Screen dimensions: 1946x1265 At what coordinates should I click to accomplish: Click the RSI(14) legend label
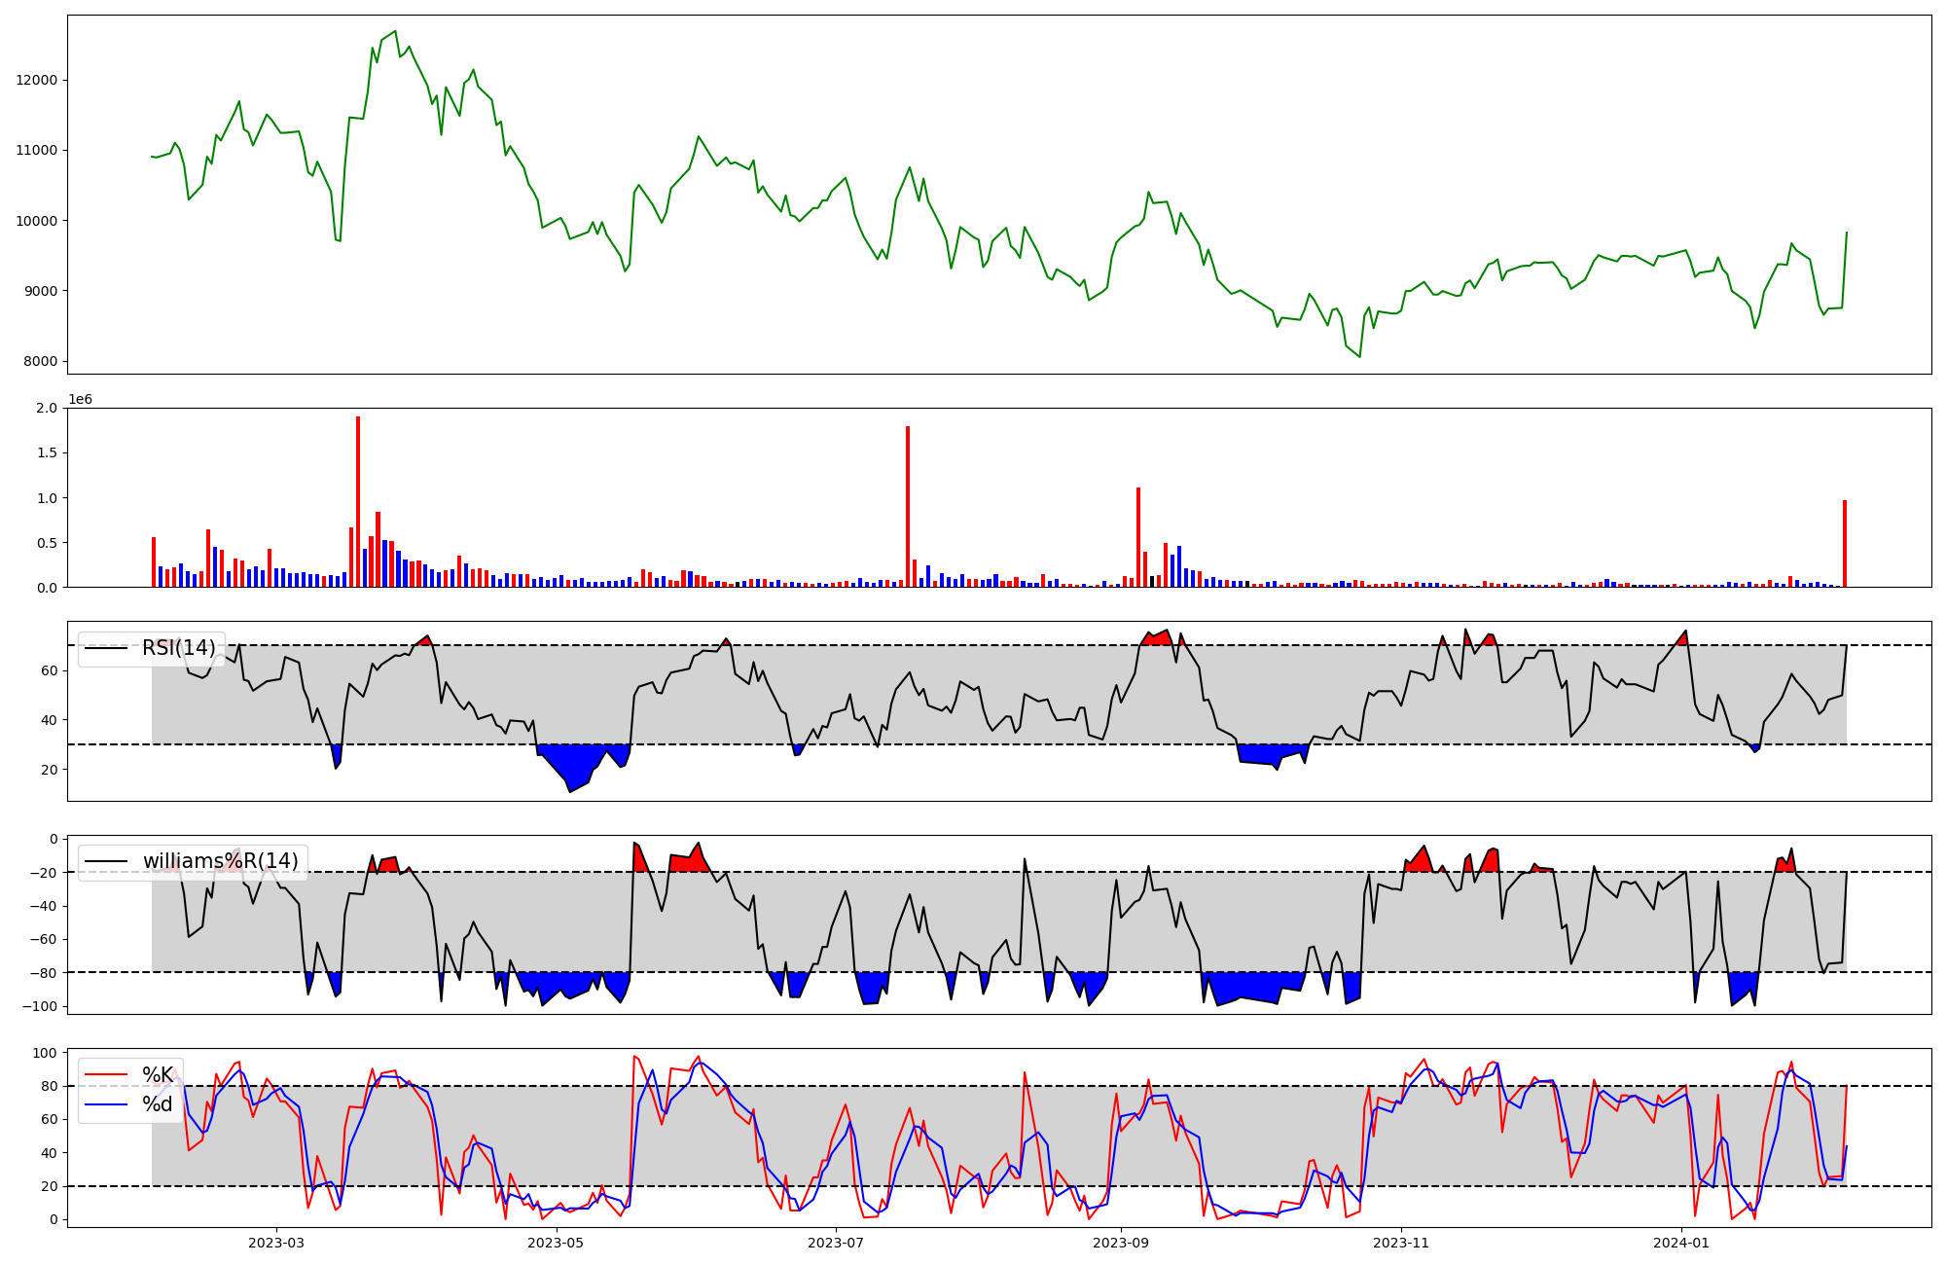[178, 648]
